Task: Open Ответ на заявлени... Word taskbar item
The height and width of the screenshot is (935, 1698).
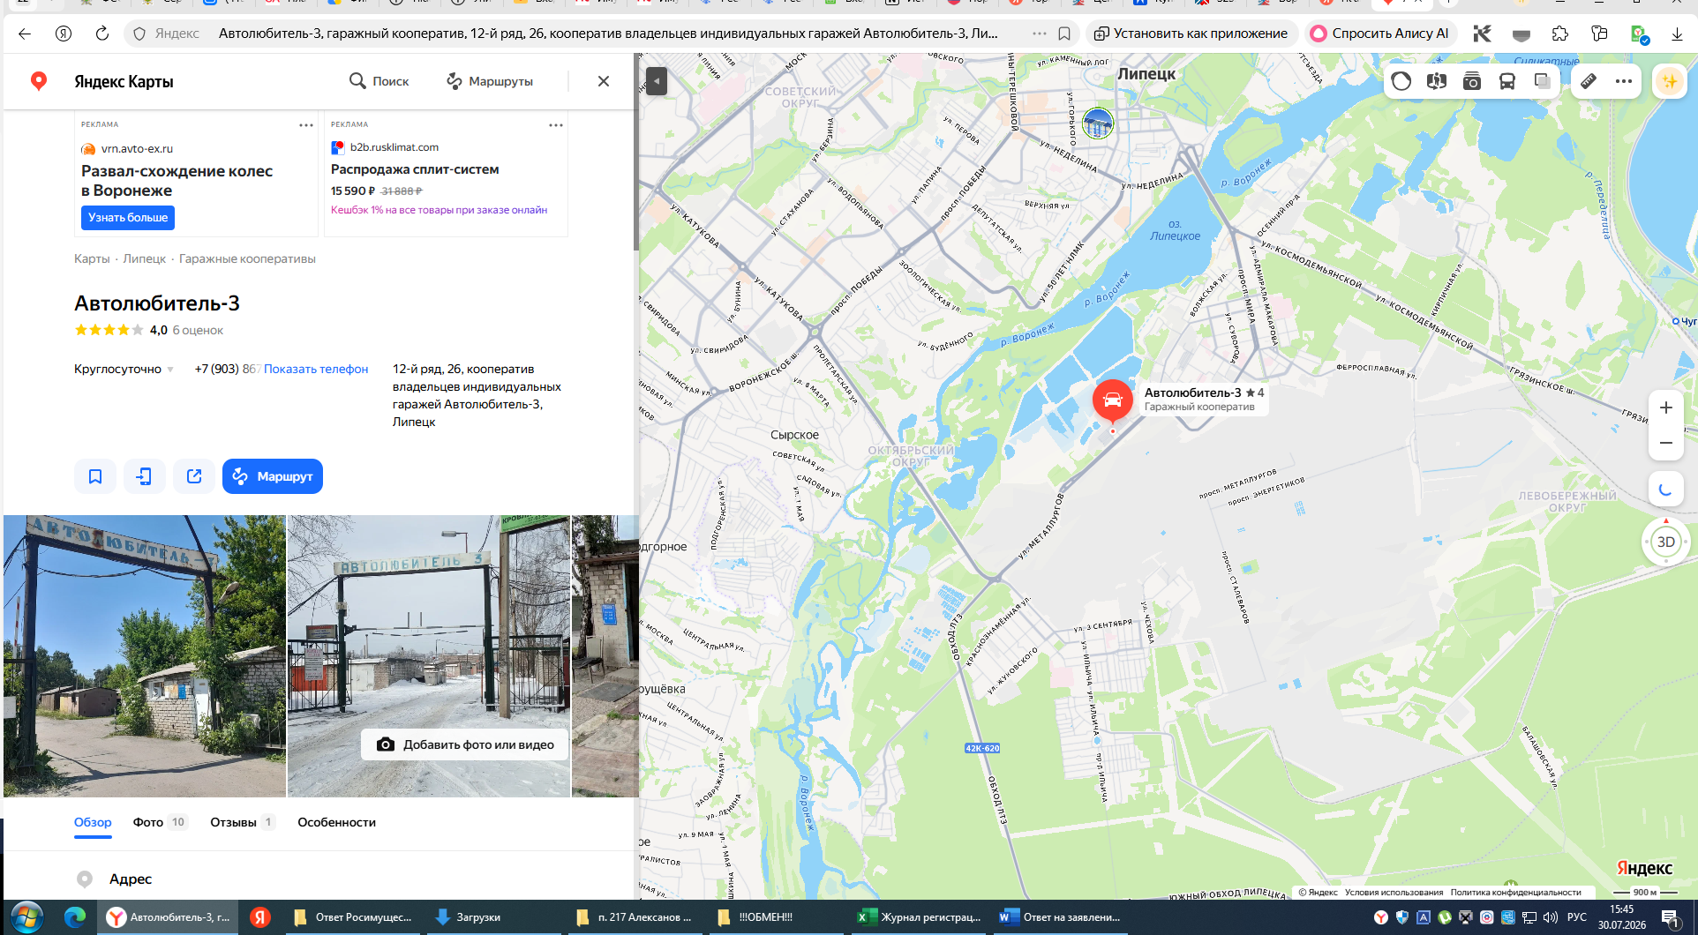Action: 1061,917
